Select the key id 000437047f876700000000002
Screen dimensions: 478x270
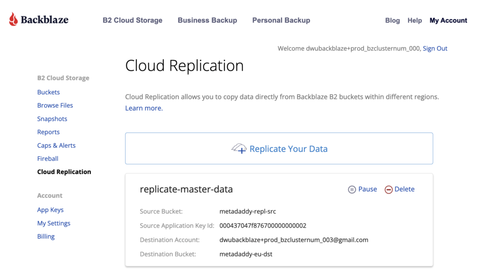pos(263,226)
